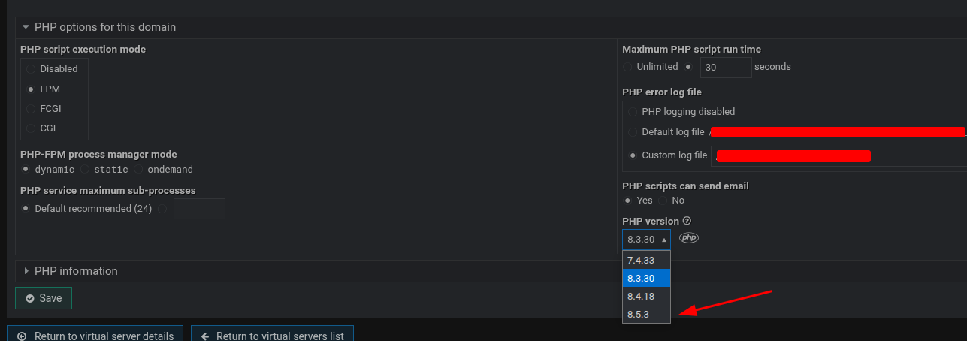Click the Save button
Screen dimensions: 967x341
[44, 298]
